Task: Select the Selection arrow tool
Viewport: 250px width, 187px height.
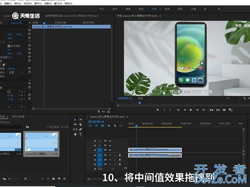Action: [75, 119]
